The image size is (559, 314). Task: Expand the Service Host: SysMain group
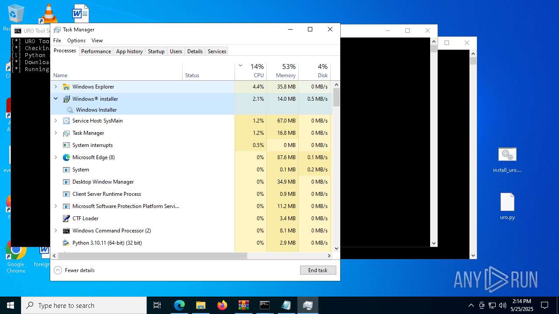55,121
